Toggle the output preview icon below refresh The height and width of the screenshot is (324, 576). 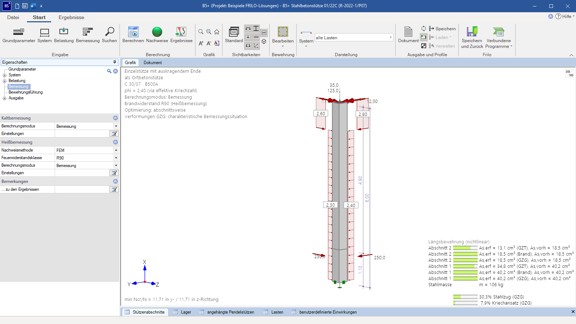[x=424, y=37]
